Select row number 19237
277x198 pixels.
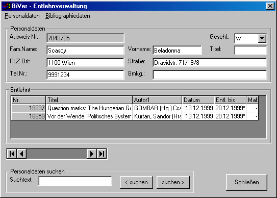[29, 108]
